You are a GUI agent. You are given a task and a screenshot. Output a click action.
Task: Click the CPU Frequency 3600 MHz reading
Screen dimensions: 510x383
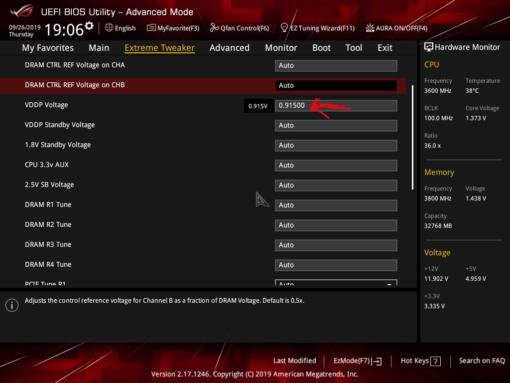tap(438, 91)
